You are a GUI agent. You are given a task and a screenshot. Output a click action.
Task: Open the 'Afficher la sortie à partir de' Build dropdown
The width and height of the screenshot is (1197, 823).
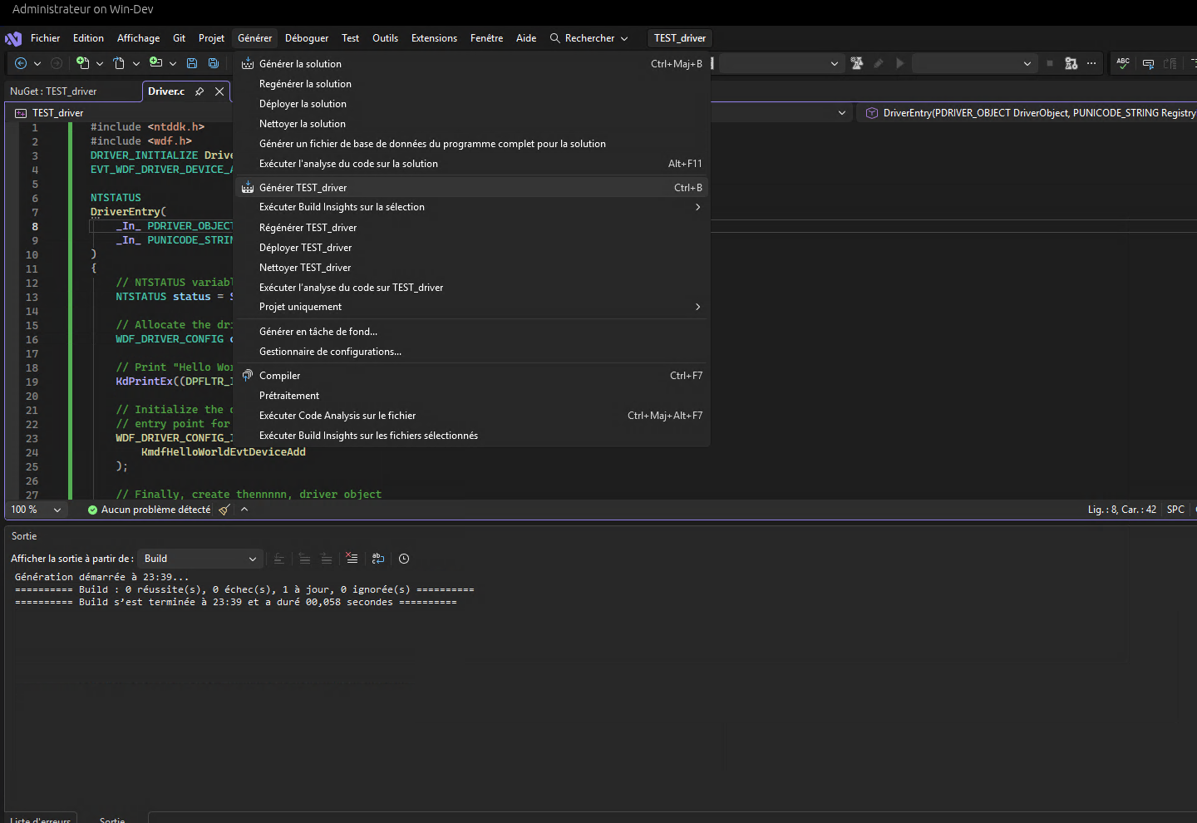[x=200, y=559]
